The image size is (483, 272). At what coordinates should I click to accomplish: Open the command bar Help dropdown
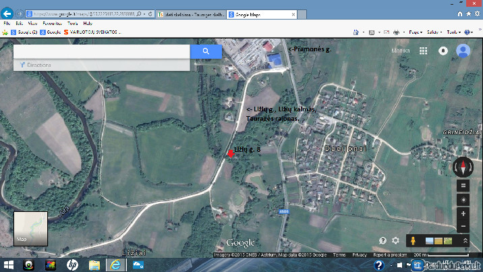(469, 32)
